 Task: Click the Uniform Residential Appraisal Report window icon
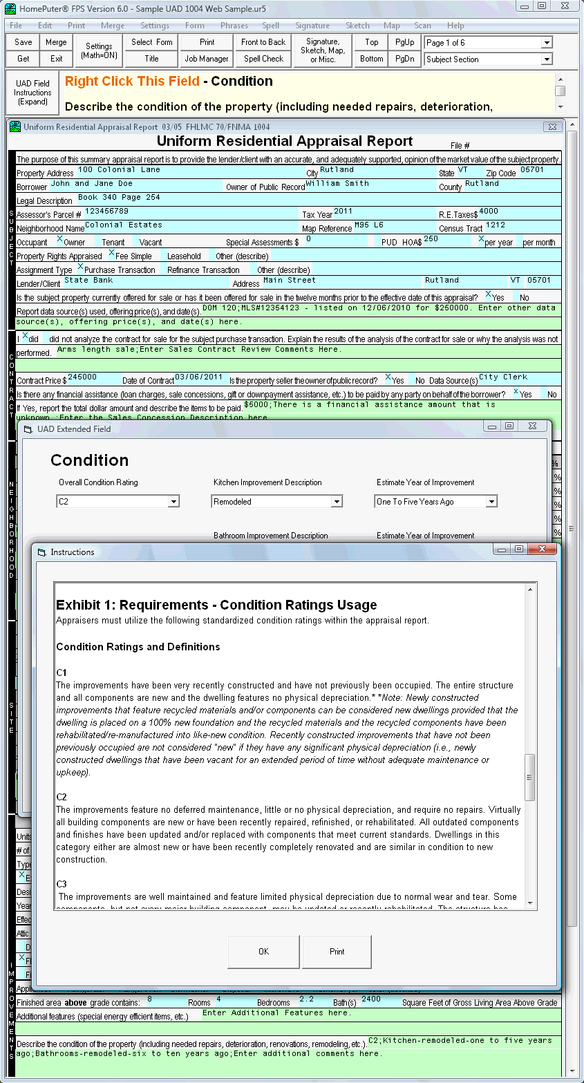(16, 127)
